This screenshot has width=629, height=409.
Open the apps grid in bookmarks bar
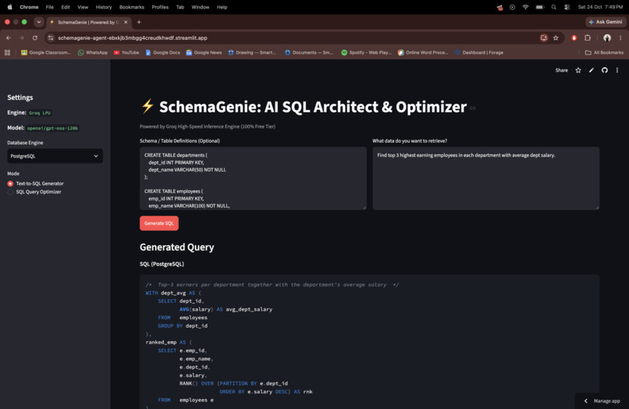[7, 52]
